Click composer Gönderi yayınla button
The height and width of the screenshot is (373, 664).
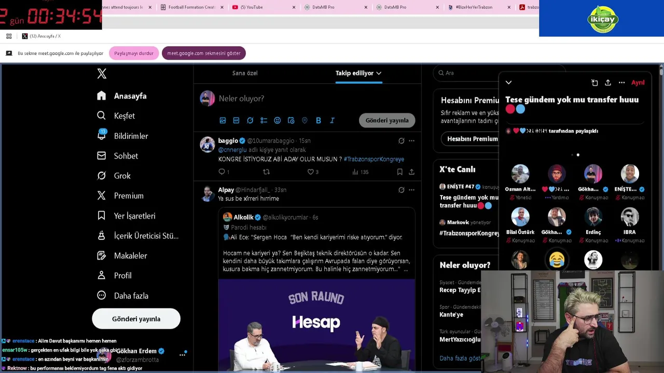point(387,120)
